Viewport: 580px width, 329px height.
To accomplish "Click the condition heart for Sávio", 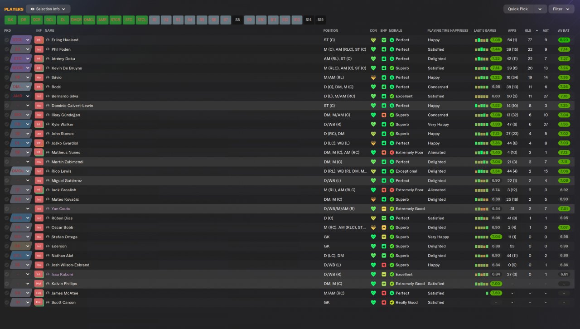I will [373, 77].
